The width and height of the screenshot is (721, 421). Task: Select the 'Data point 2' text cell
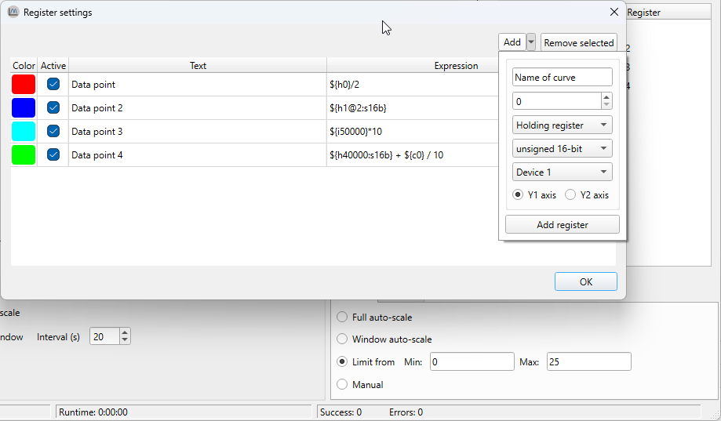(x=198, y=108)
